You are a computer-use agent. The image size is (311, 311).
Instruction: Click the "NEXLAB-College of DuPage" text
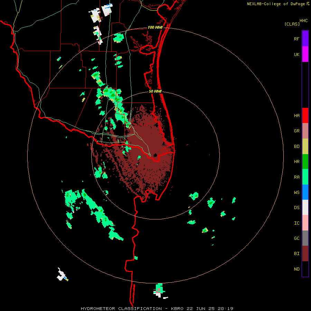tap(276, 4)
